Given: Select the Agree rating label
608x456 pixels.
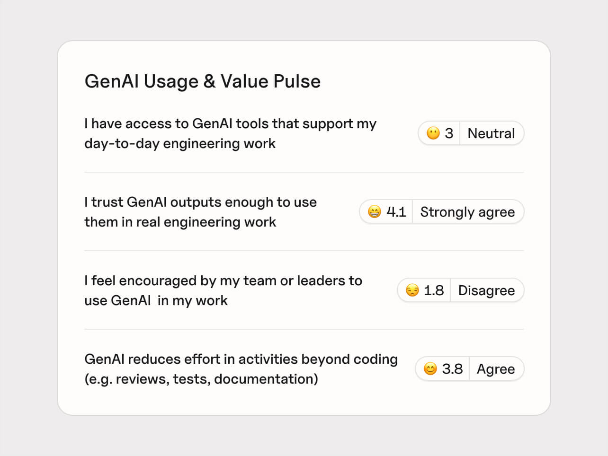Looking at the screenshot, I should pyautogui.click(x=495, y=369).
